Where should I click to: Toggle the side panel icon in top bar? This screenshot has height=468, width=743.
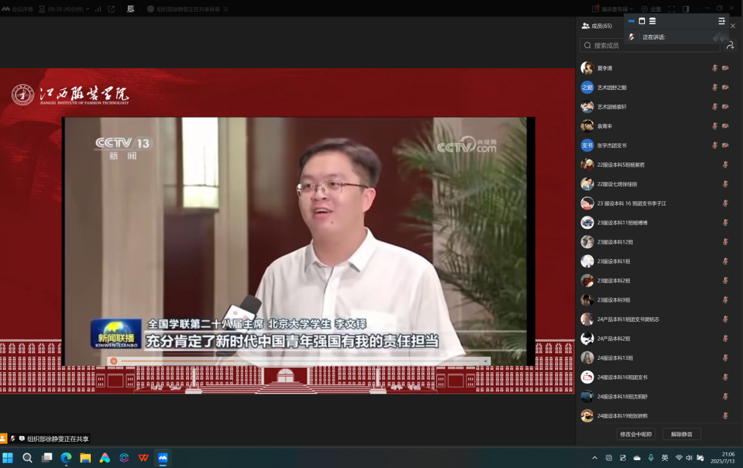coord(686,9)
